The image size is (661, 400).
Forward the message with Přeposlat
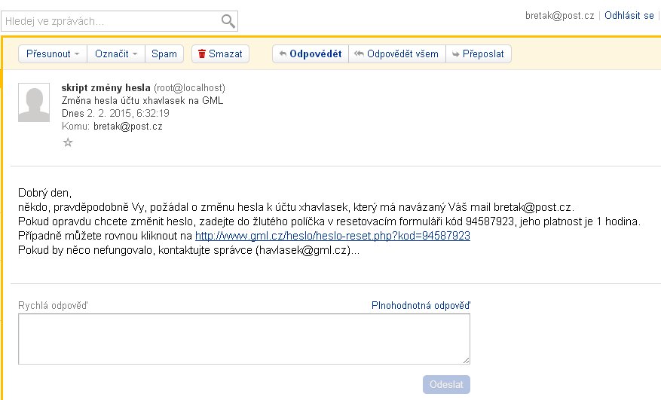[x=479, y=53]
